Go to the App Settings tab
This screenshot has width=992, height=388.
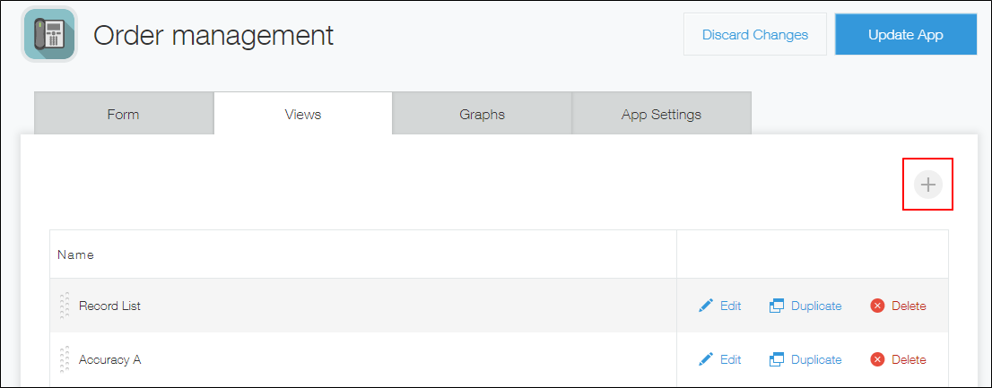(x=661, y=114)
